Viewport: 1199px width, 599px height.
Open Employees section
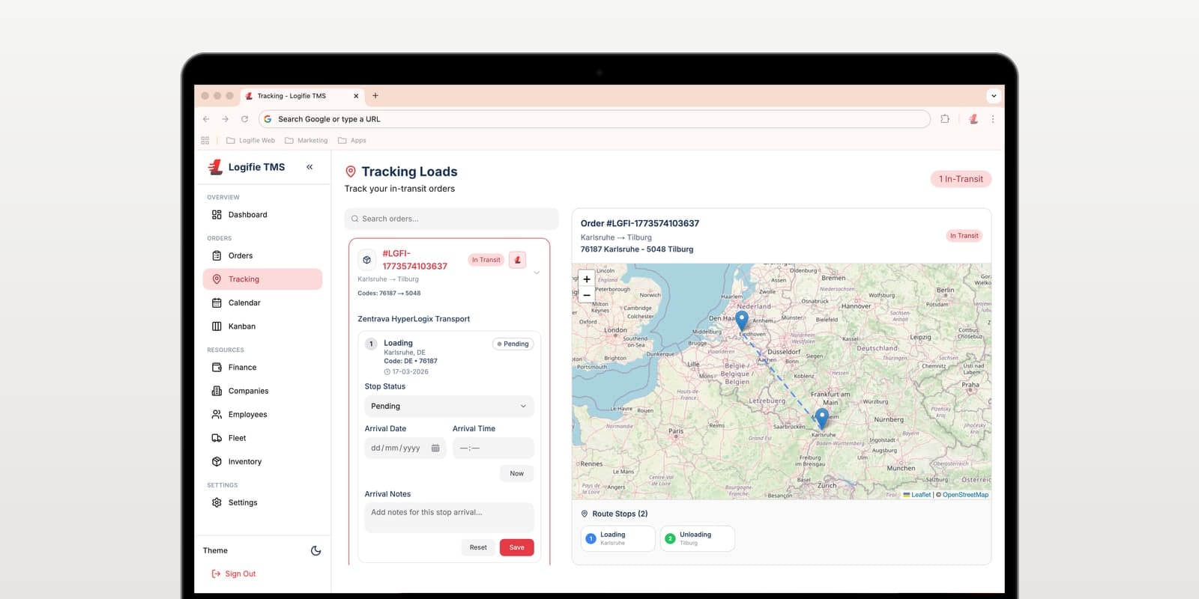coord(262,414)
